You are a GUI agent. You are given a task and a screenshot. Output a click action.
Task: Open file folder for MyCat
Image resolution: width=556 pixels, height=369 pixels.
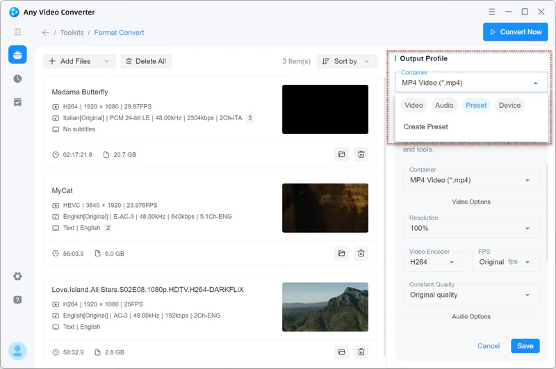point(341,254)
